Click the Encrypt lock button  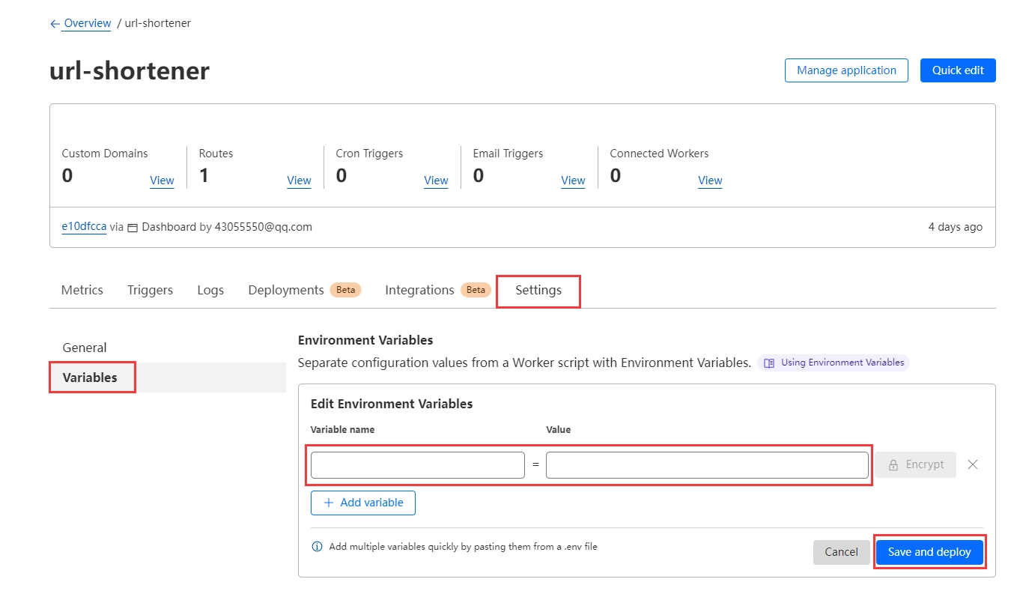point(915,464)
